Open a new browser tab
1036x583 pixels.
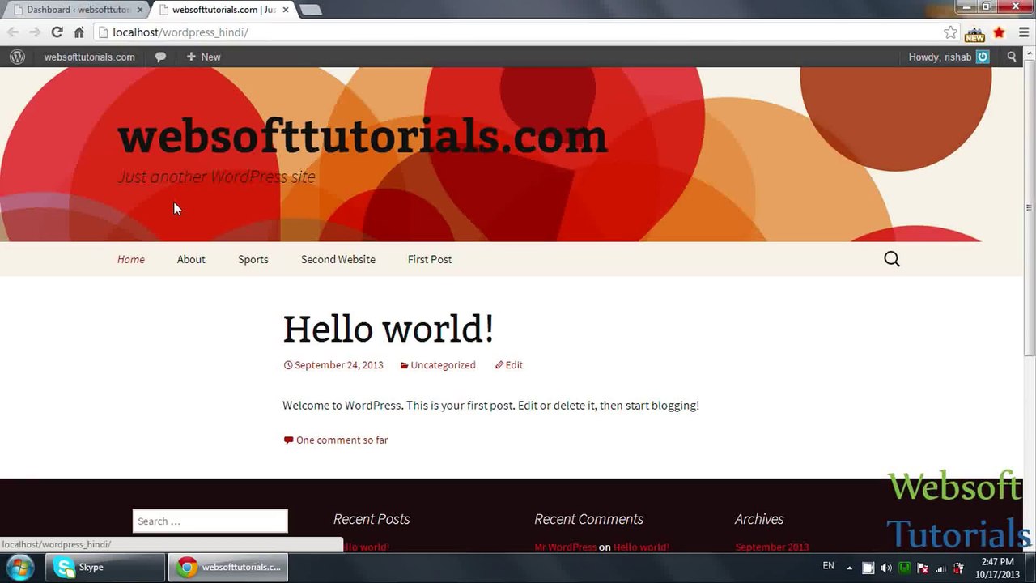(x=310, y=10)
